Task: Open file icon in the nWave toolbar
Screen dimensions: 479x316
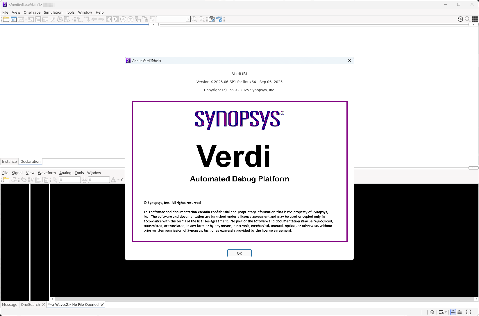Action: point(6,180)
